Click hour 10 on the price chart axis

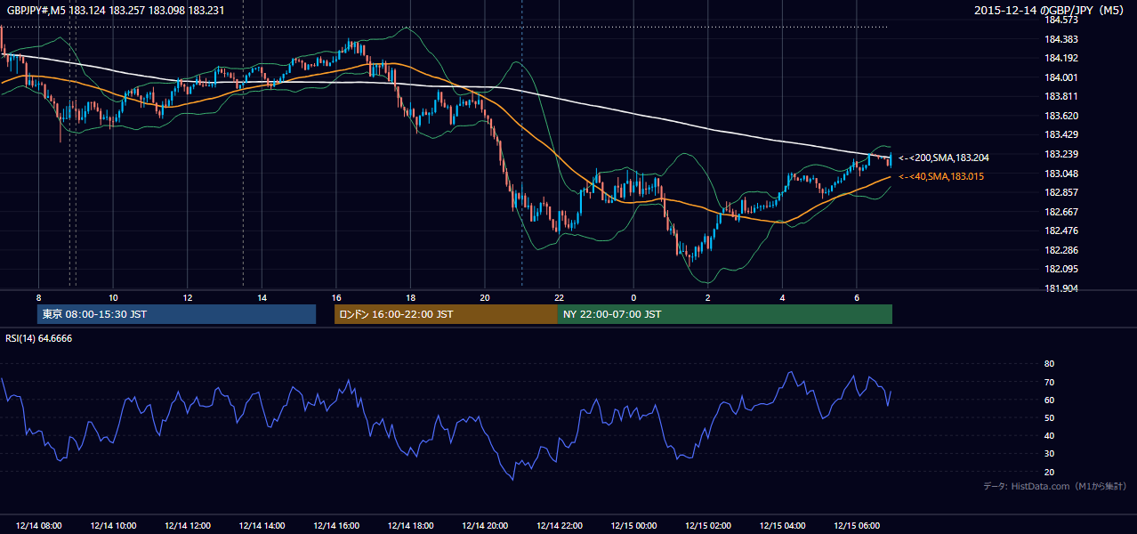click(x=113, y=297)
